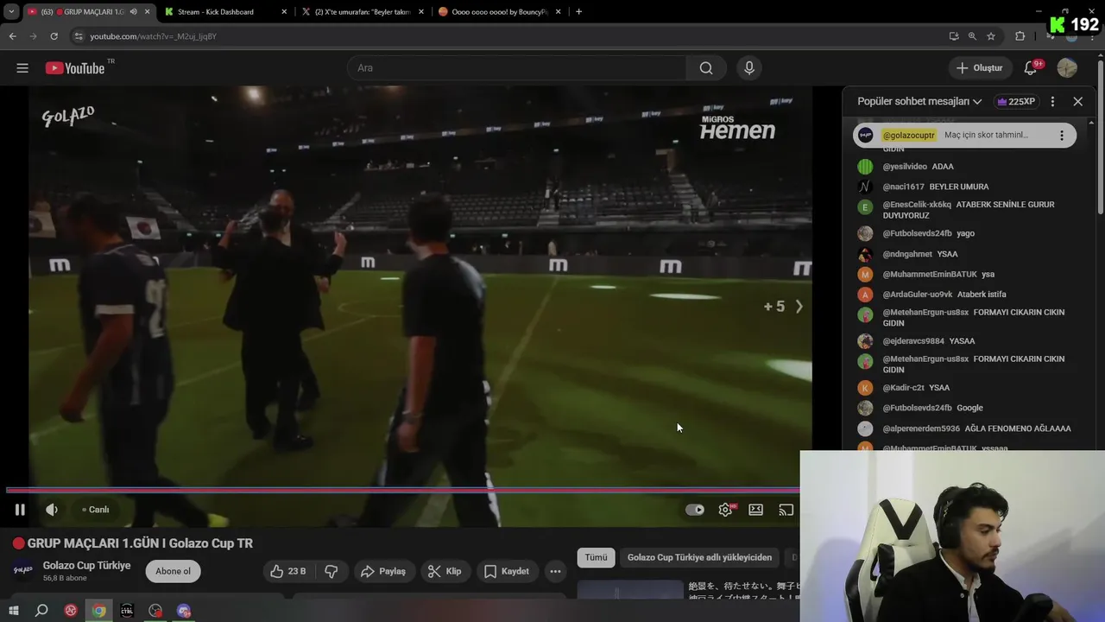Open Windows taskbar search
Viewport: 1105px width, 622px height.
tap(41, 611)
